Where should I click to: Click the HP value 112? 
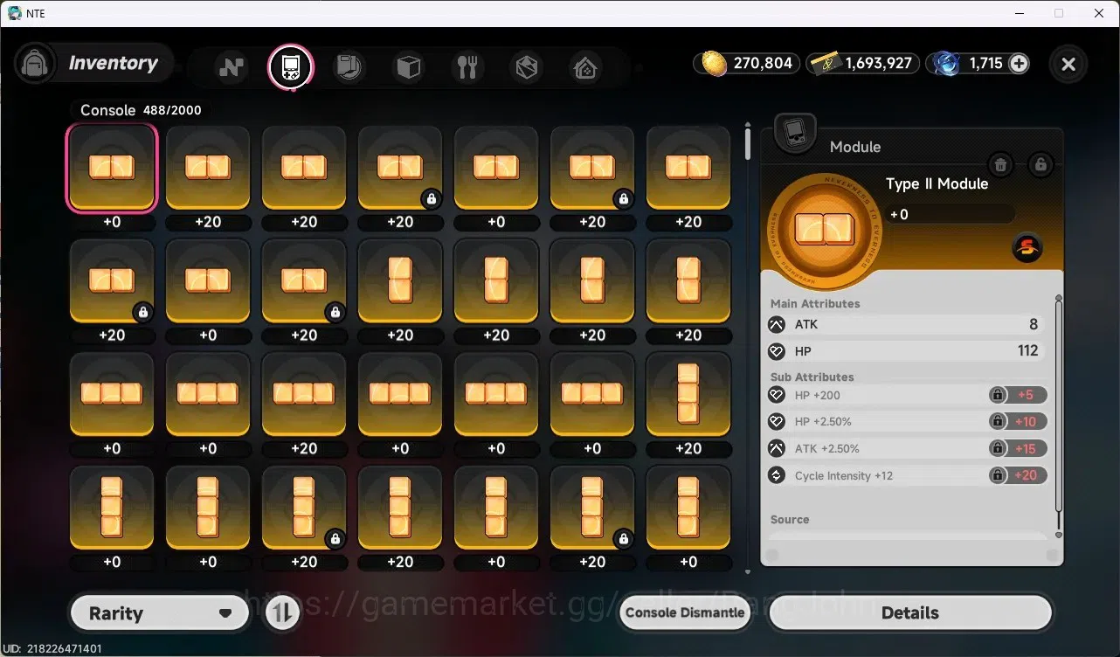(1027, 350)
